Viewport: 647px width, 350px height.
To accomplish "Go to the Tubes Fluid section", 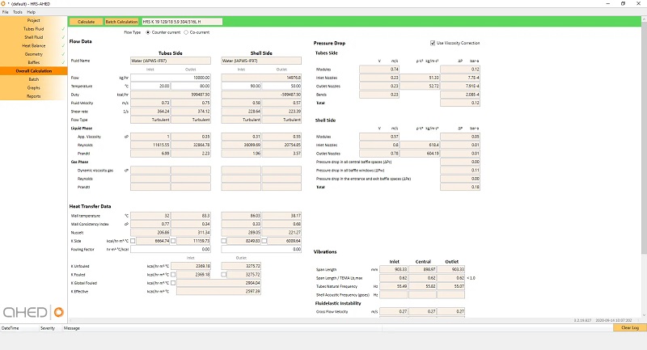I will coord(33,29).
